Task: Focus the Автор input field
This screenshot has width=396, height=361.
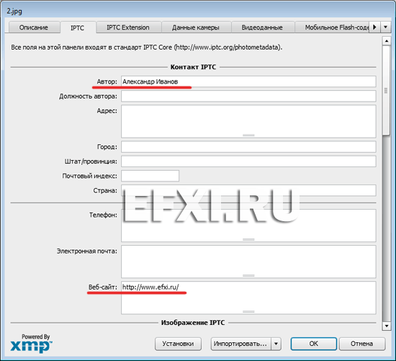Action: 248,81
